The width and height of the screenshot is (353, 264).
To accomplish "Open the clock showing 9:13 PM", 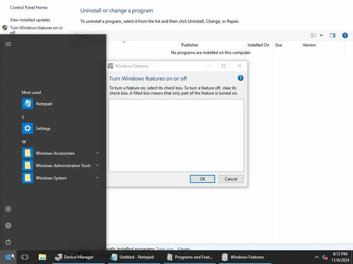I will click(340, 254).
